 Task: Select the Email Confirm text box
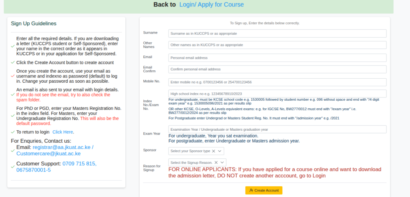tap(277, 69)
